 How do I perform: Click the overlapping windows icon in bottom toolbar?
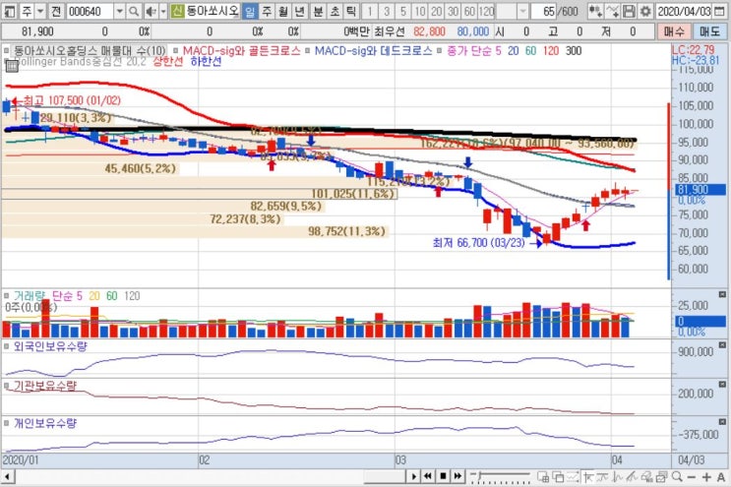tap(558, 477)
